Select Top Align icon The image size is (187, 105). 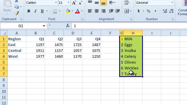pos(90,2)
